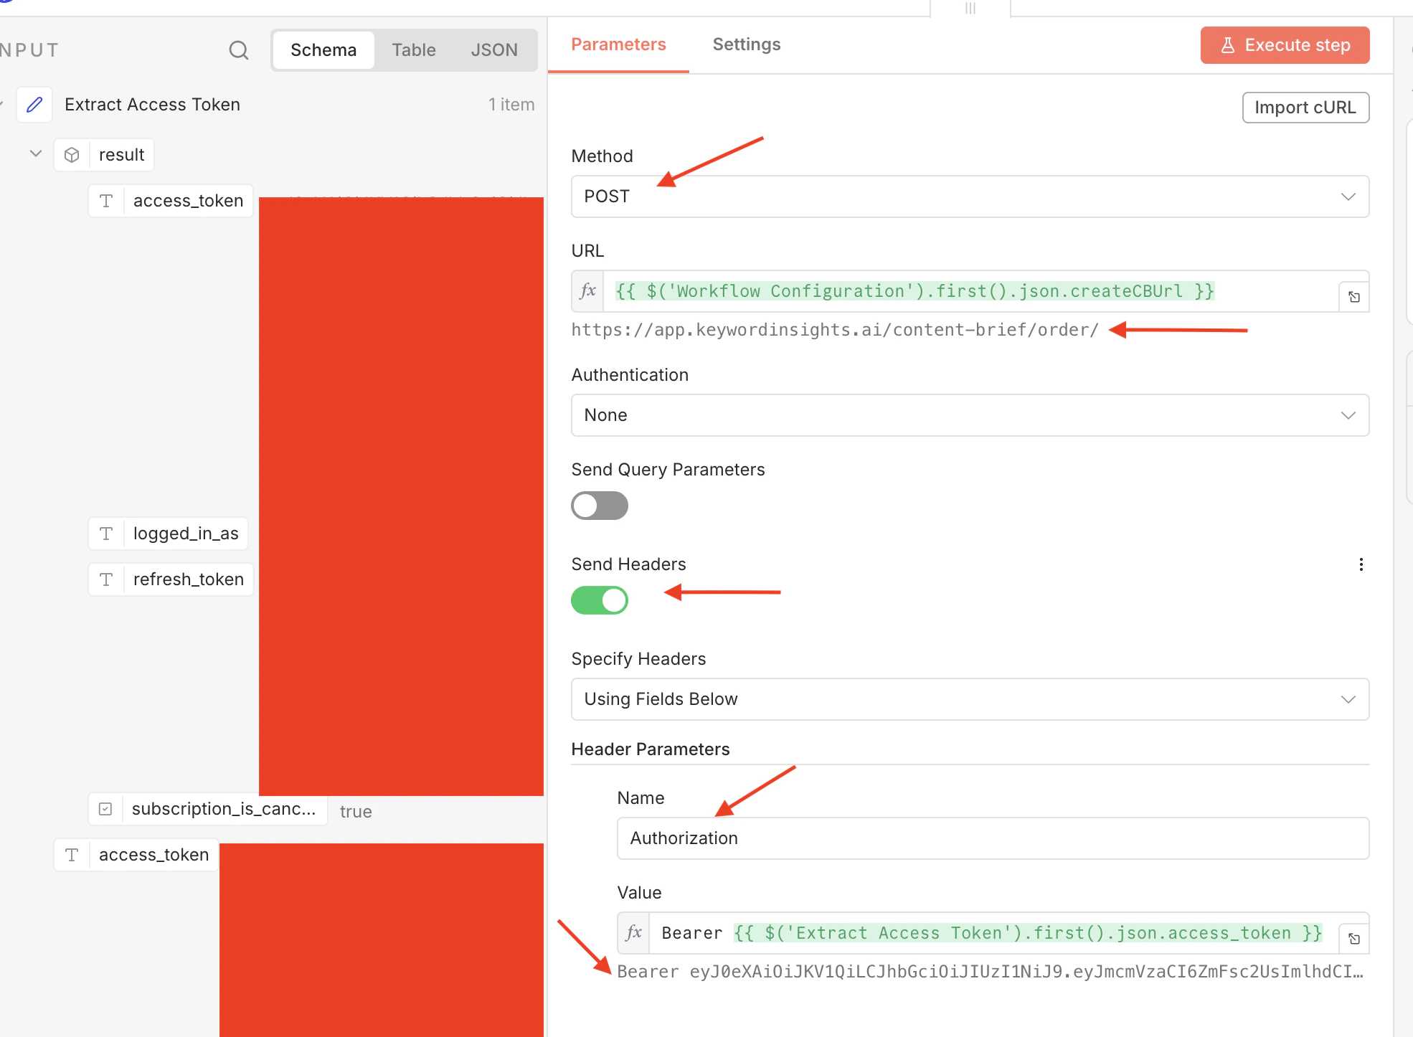Disable the Send Headers toggle
Viewport: 1413px width, 1037px height.
[600, 600]
